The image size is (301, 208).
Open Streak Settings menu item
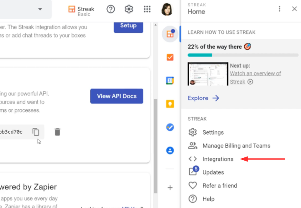tap(213, 132)
